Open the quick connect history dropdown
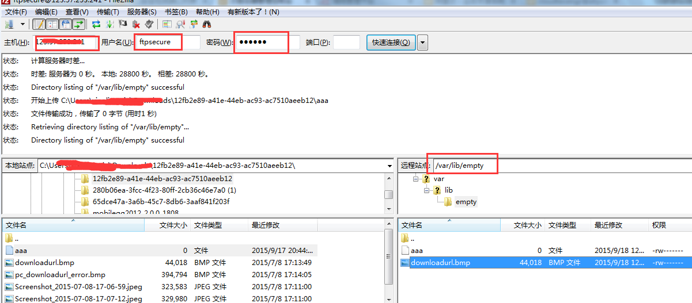 [422, 43]
